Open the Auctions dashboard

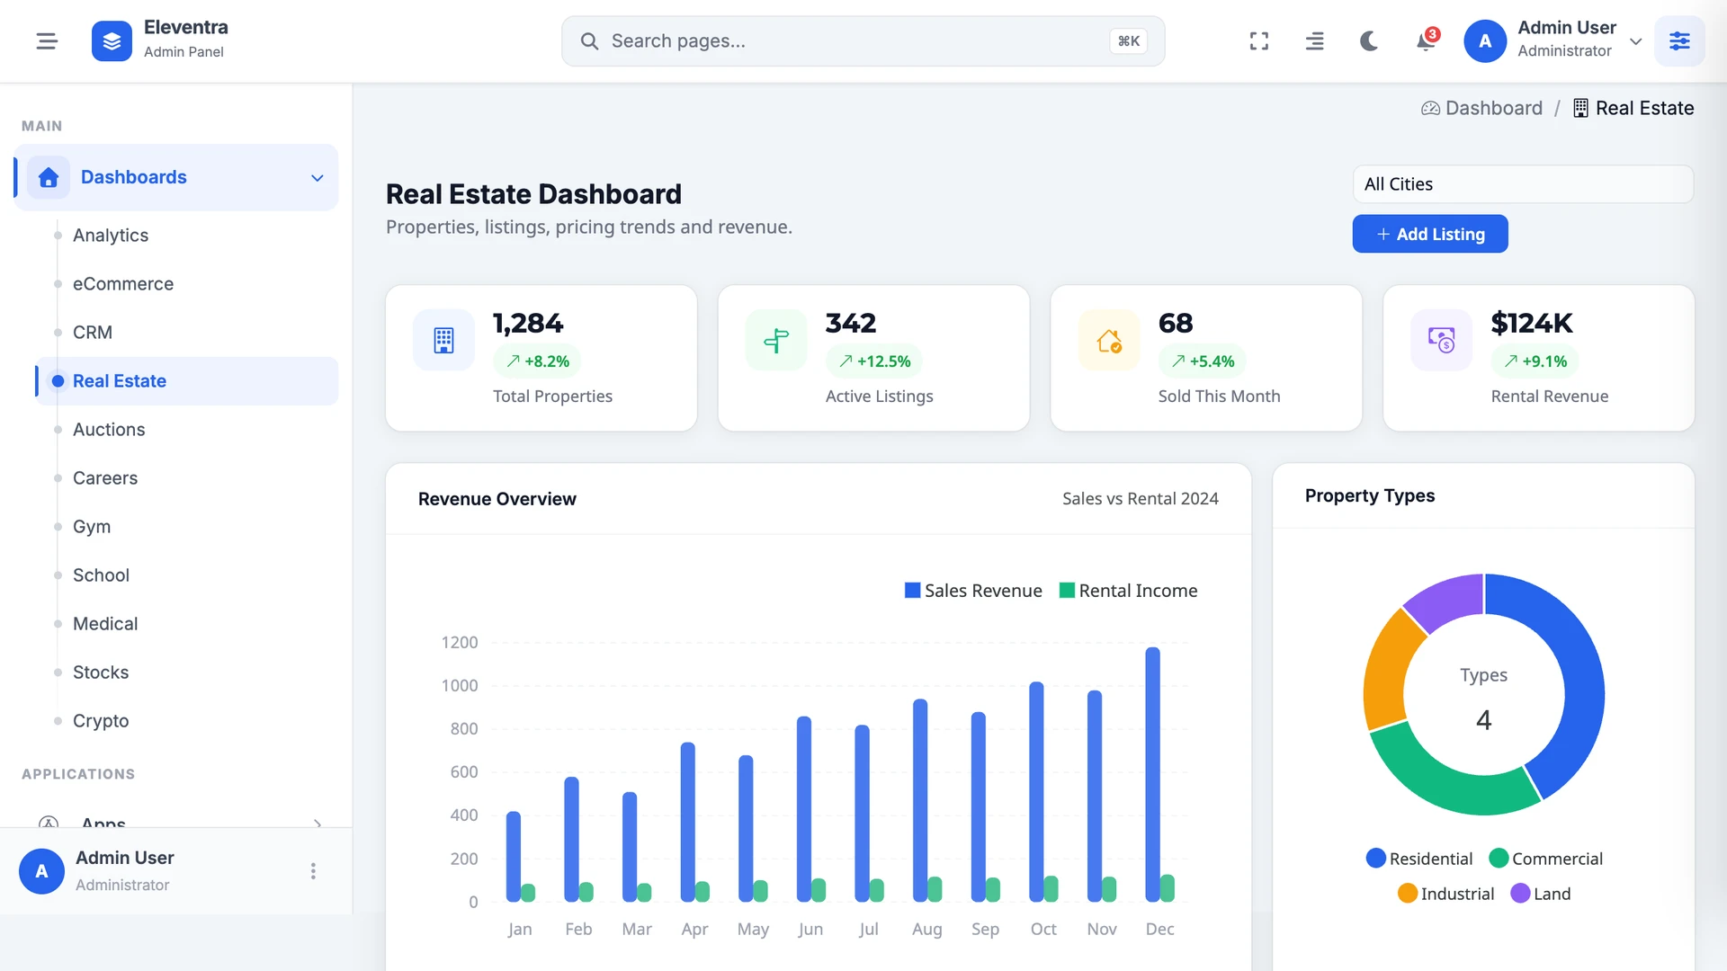(x=109, y=430)
